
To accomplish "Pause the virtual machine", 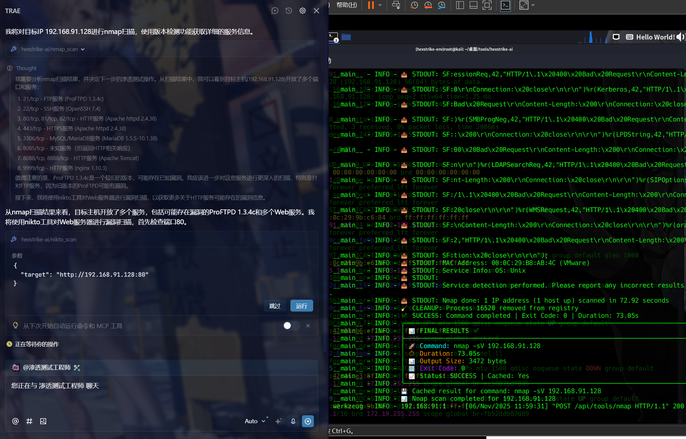I will click(x=371, y=5).
